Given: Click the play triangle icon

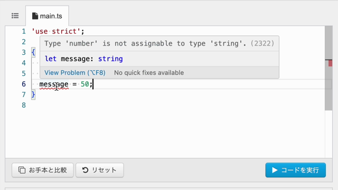Looking at the screenshot, I should point(275,170).
